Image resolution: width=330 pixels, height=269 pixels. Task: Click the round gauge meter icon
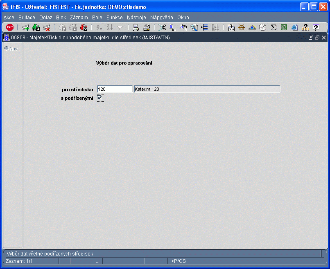[263, 27]
